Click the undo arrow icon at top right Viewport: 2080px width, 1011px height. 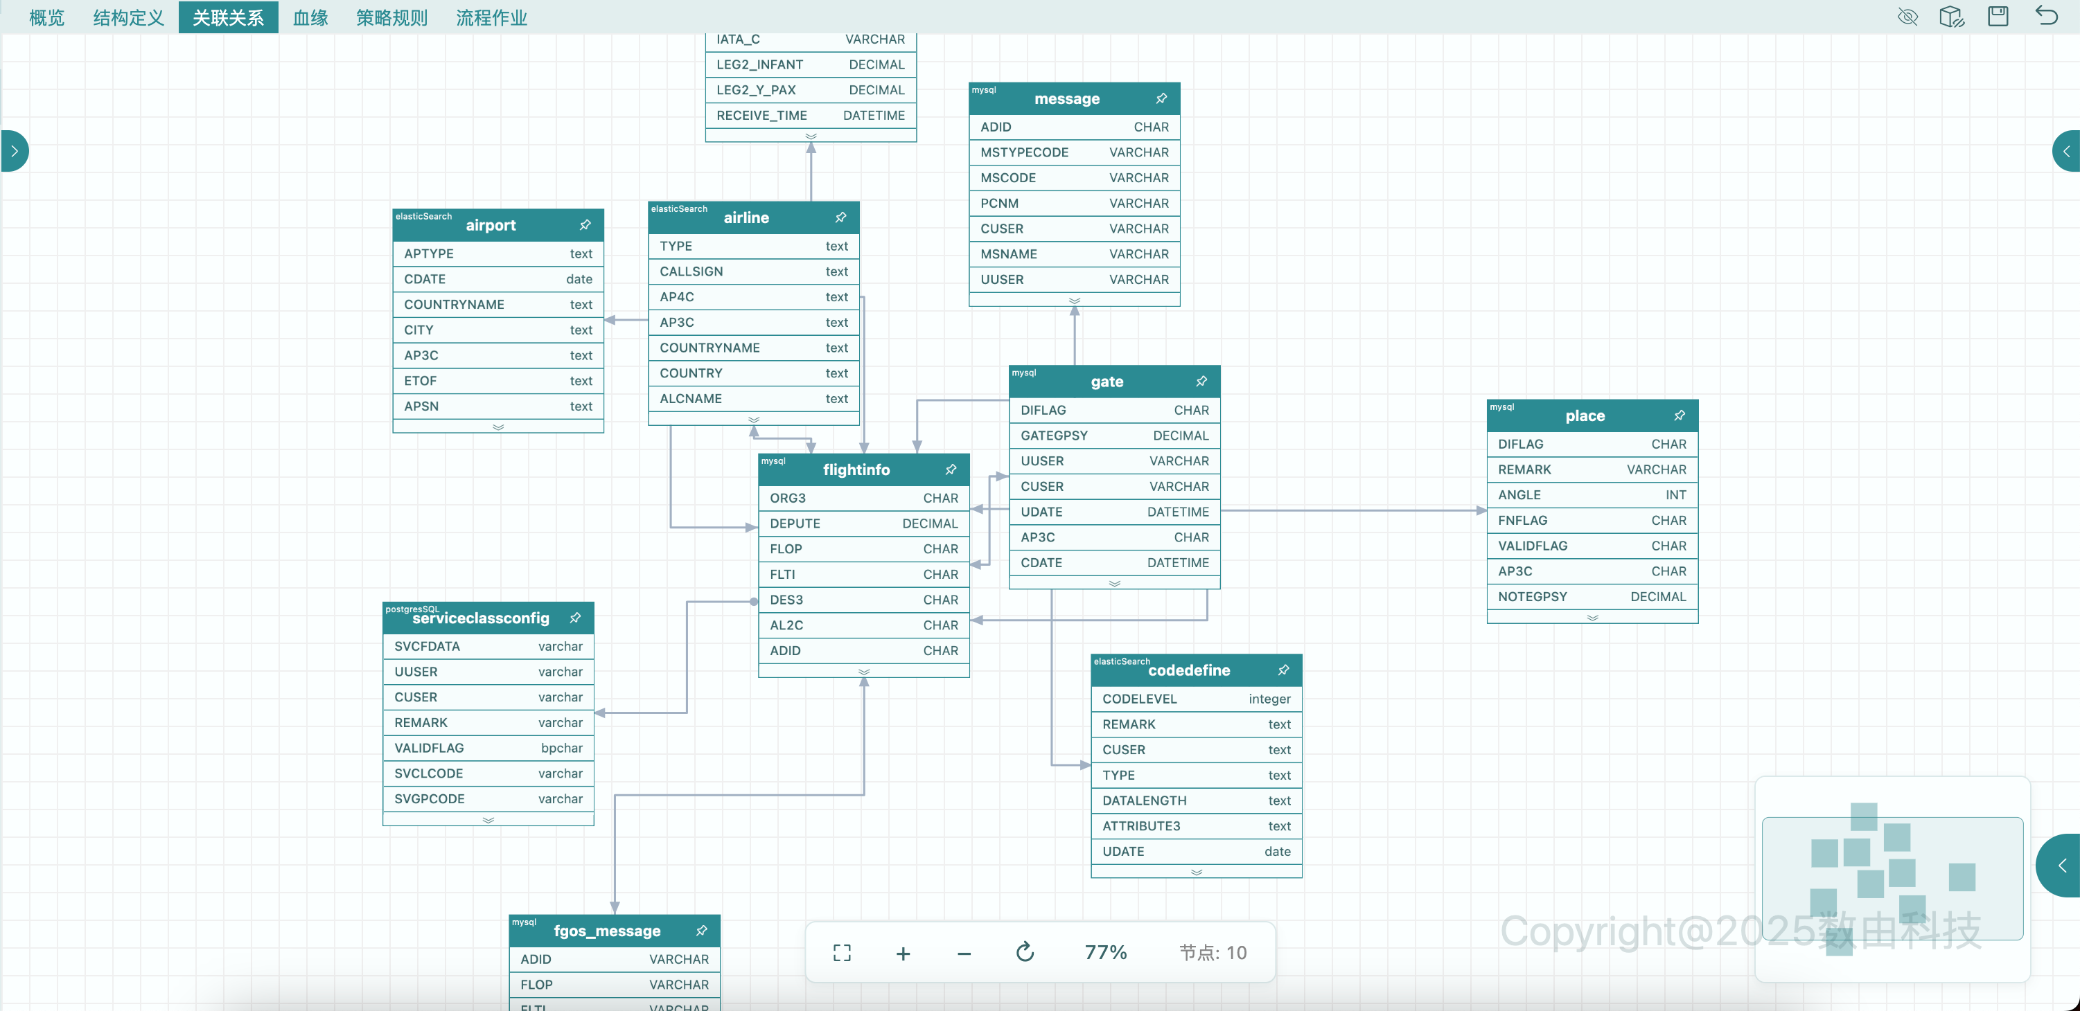[2046, 16]
